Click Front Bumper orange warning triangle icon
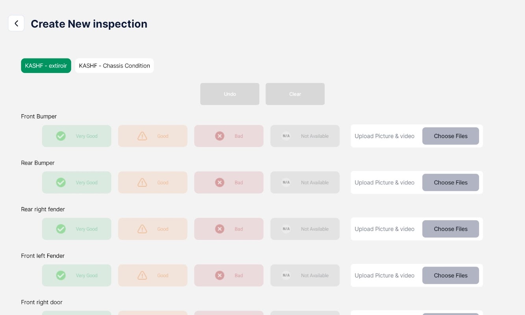The width and height of the screenshot is (525, 315). click(142, 136)
